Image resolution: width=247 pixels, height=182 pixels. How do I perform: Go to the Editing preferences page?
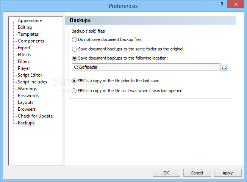click(25, 27)
